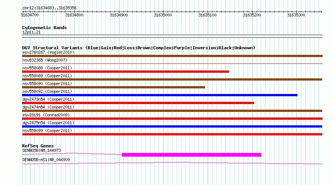Click the brown bar for esv2760267

click(172, 56)
